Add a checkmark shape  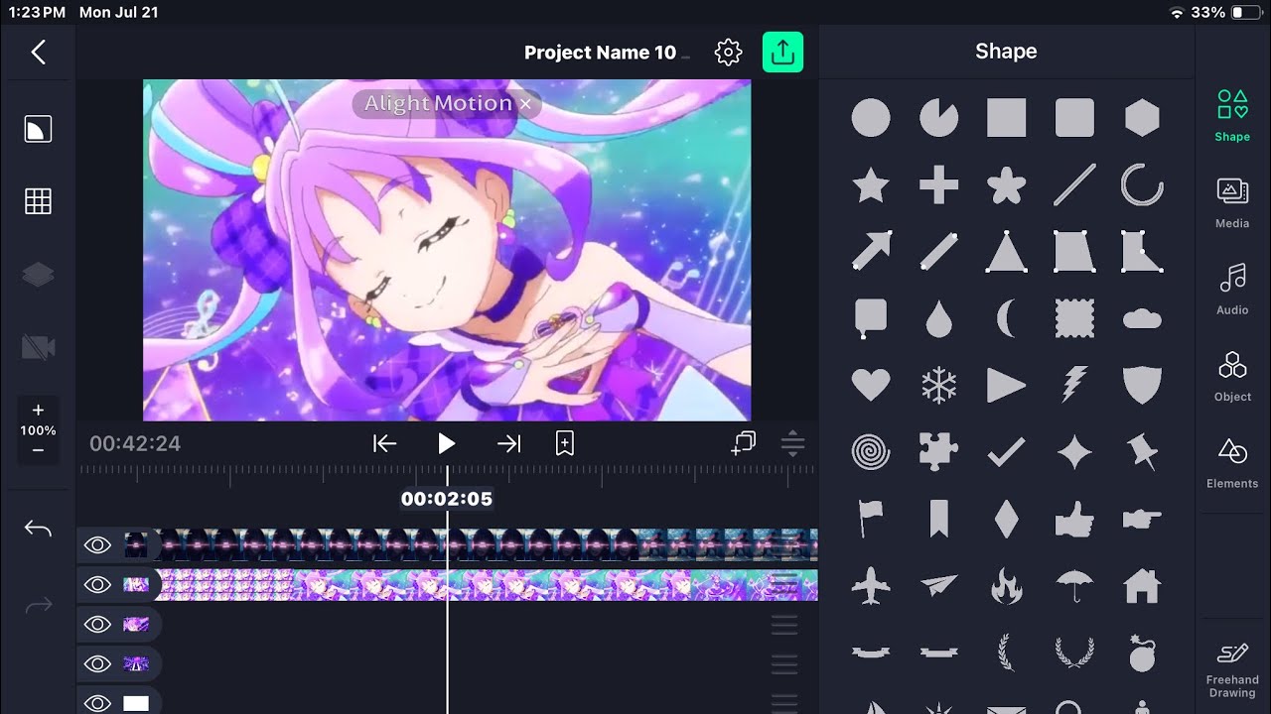click(1006, 453)
